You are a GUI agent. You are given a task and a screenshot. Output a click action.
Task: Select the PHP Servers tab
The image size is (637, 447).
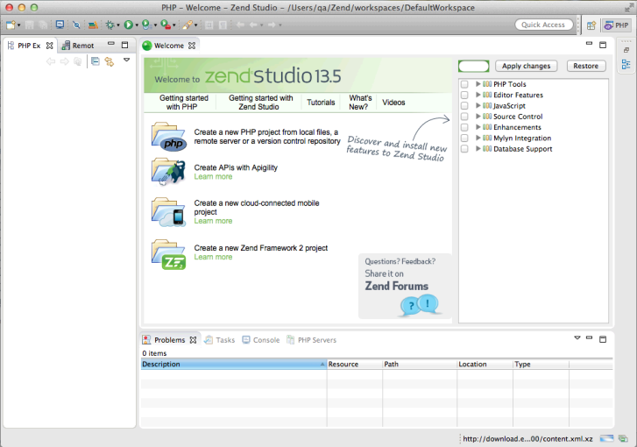[312, 340]
